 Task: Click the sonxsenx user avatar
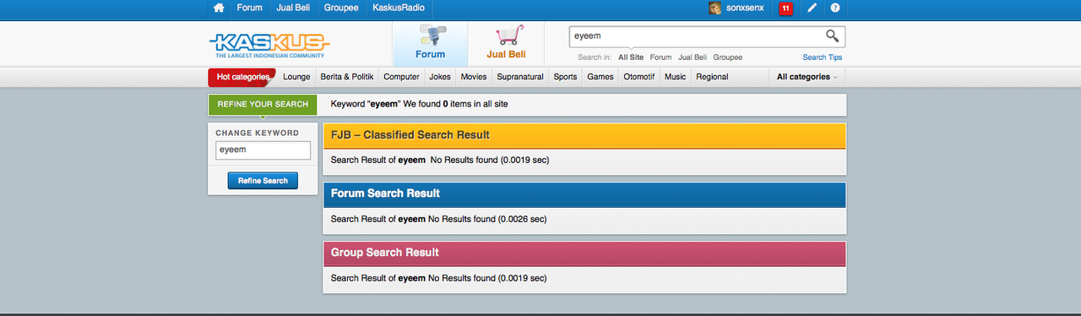pos(714,8)
